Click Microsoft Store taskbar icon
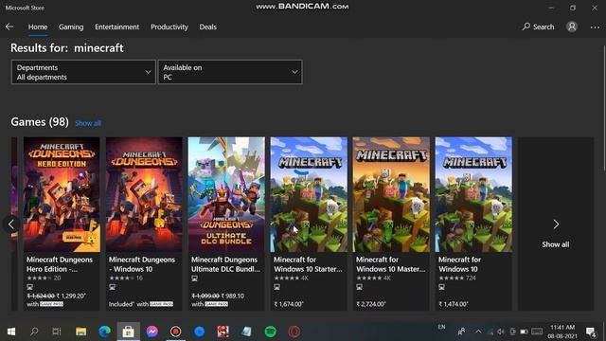This screenshot has height=341, width=606. [129, 332]
